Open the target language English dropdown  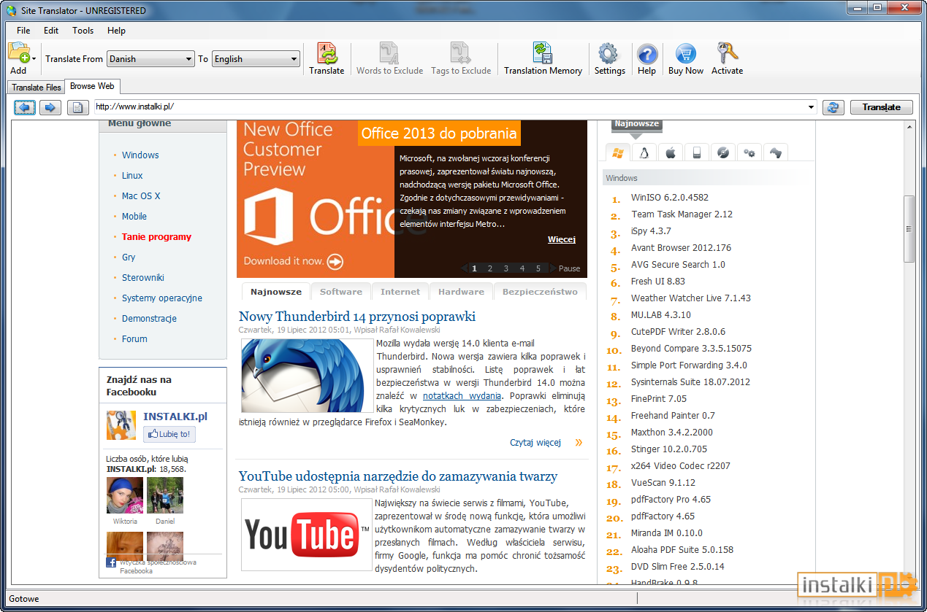click(x=256, y=59)
